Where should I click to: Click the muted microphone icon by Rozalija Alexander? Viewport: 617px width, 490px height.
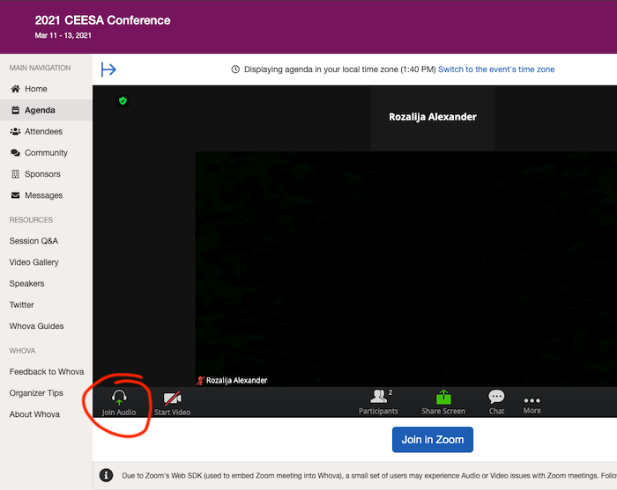point(200,380)
